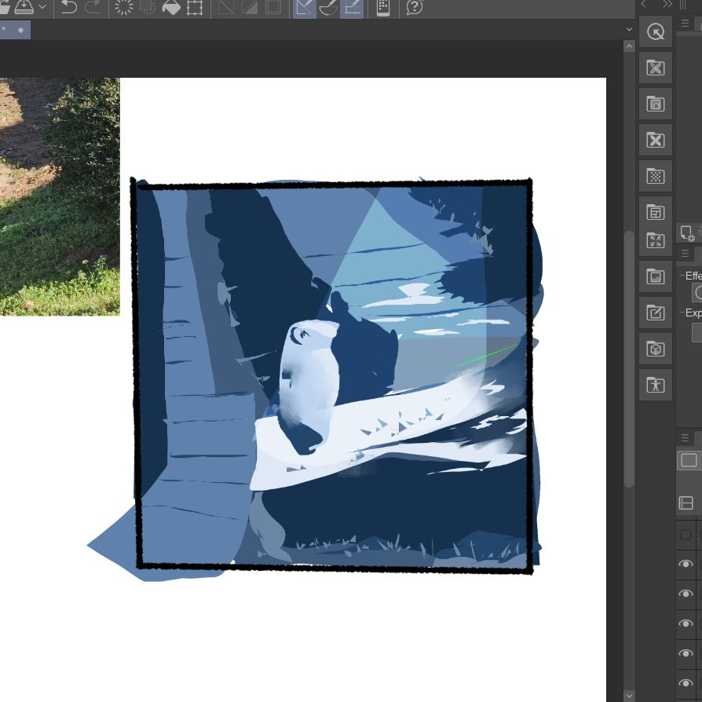Open the Quick Access palette icon
Viewport: 702px width, 702px height.
pyautogui.click(x=656, y=31)
